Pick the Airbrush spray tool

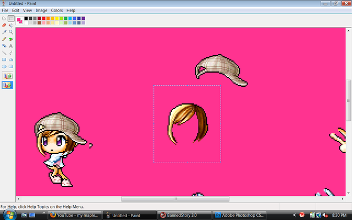point(4,46)
